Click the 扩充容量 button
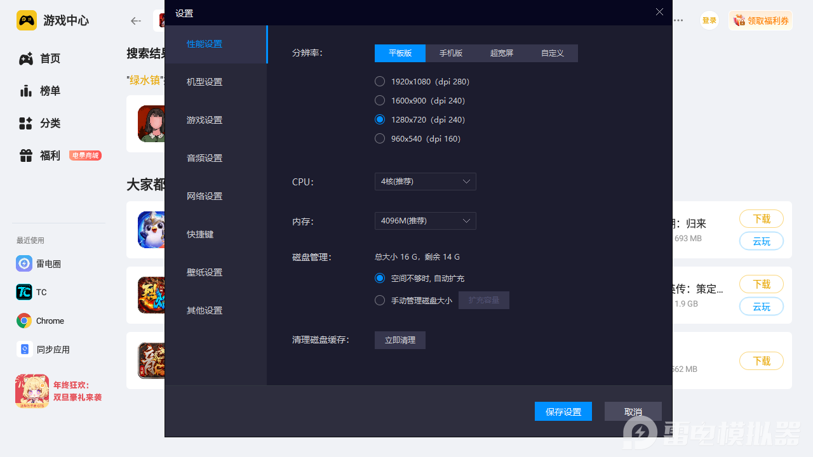813x457 pixels. click(x=484, y=300)
